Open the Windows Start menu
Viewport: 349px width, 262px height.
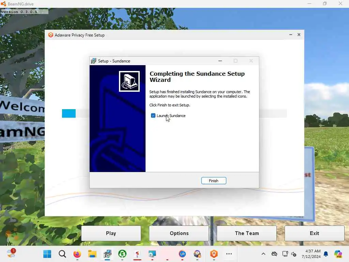(x=47, y=254)
